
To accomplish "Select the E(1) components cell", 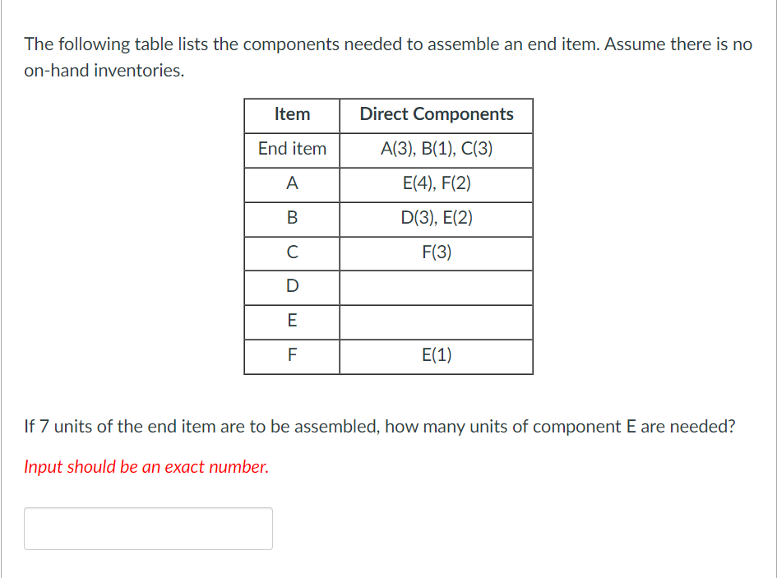I will tap(436, 356).
